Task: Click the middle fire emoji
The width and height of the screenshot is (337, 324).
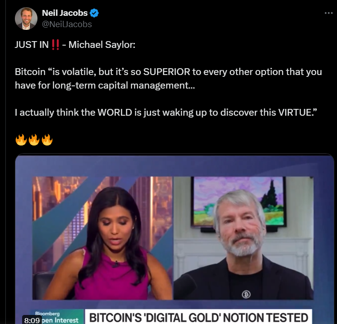Action: 34,140
